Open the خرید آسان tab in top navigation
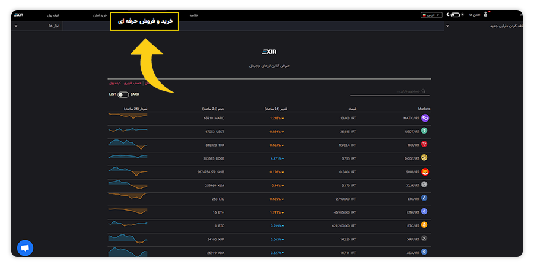 click(100, 15)
